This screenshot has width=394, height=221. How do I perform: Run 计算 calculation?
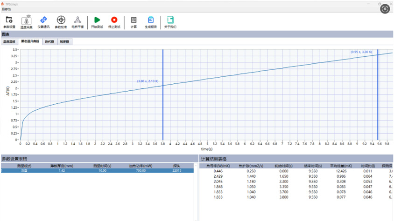pyautogui.click(x=134, y=22)
